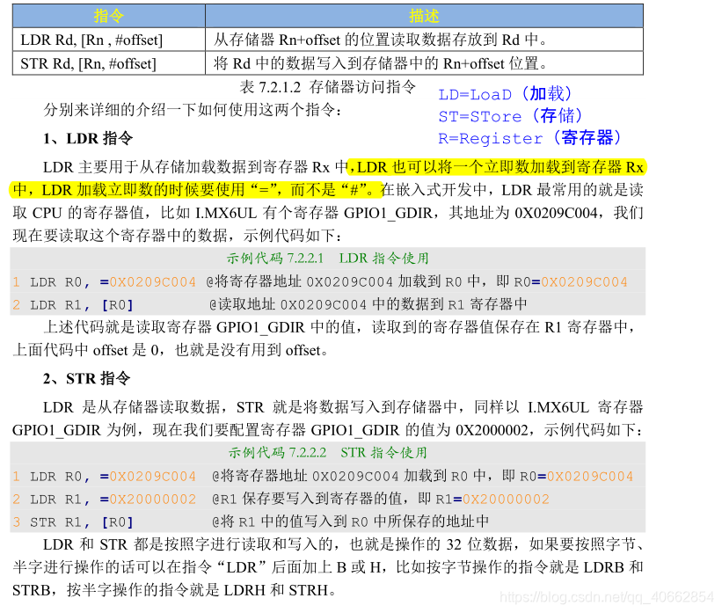Click the table header cell '描述'
Screen dimensions: 722x613
[x=424, y=16]
